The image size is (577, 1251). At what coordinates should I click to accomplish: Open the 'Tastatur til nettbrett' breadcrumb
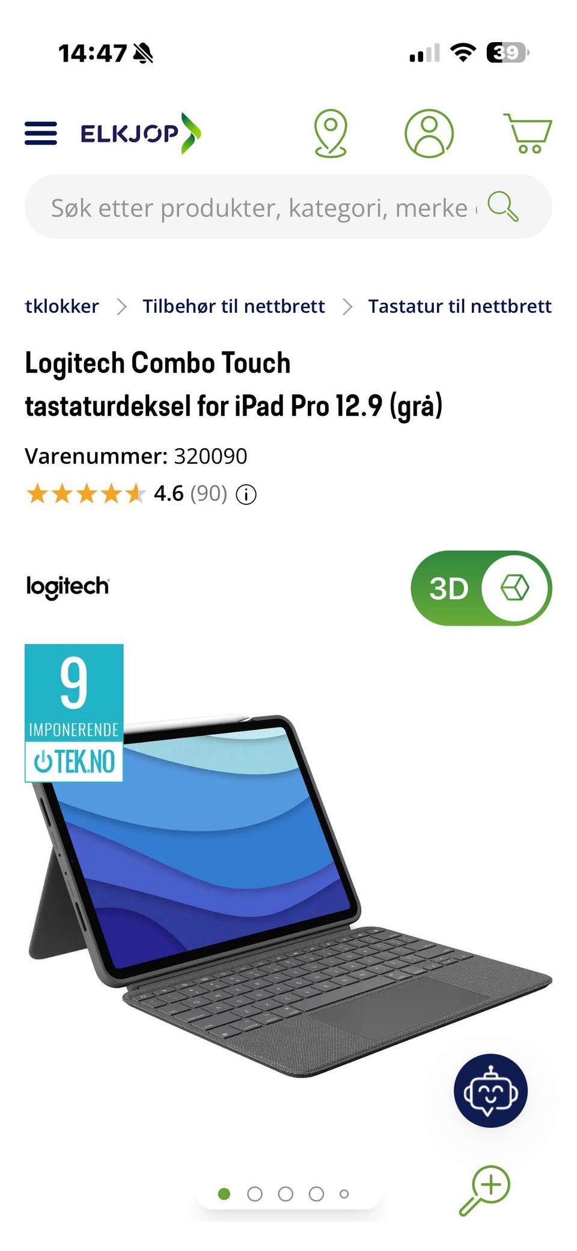pos(460,306)
